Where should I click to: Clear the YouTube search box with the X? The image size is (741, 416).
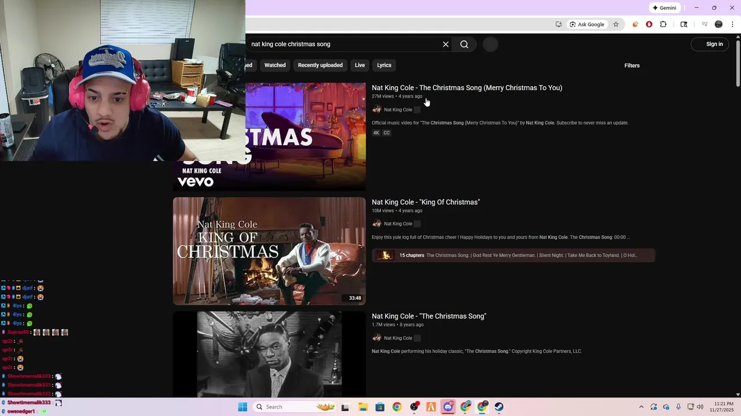click(446, 44)
